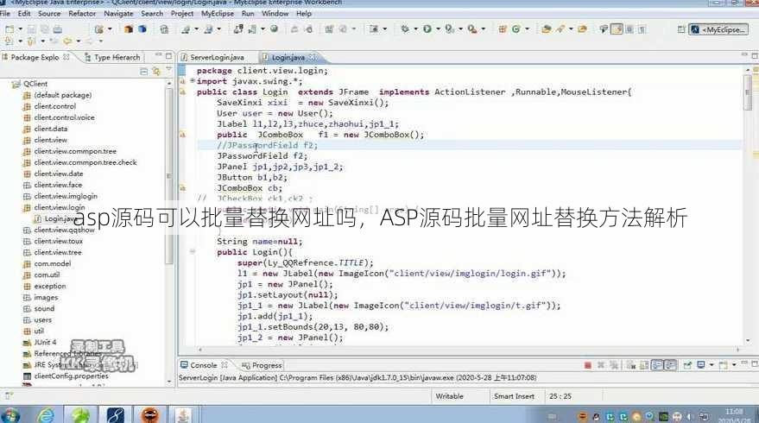Viewport: 759px width, 423px height.
Task: Collapse the public Login() constructor fold
Action: pos(193,252)
